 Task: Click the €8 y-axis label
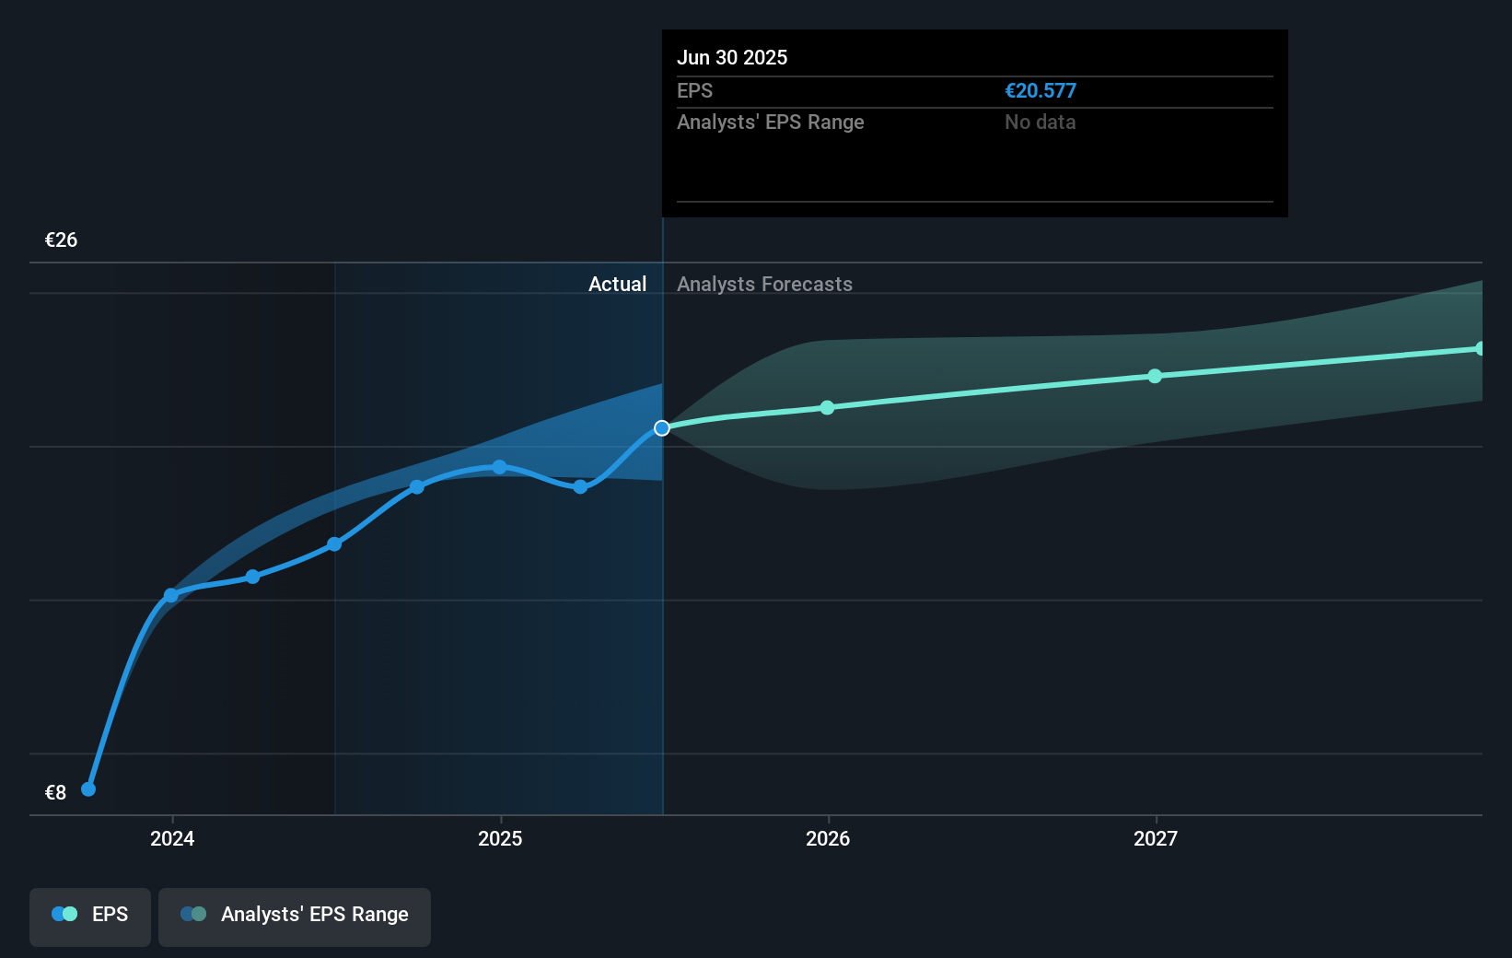(55, 792)
